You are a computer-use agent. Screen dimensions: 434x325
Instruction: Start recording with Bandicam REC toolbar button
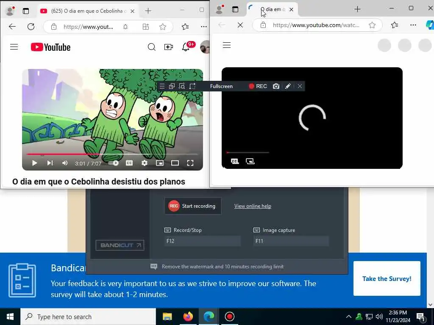click(x=258, y=86)
